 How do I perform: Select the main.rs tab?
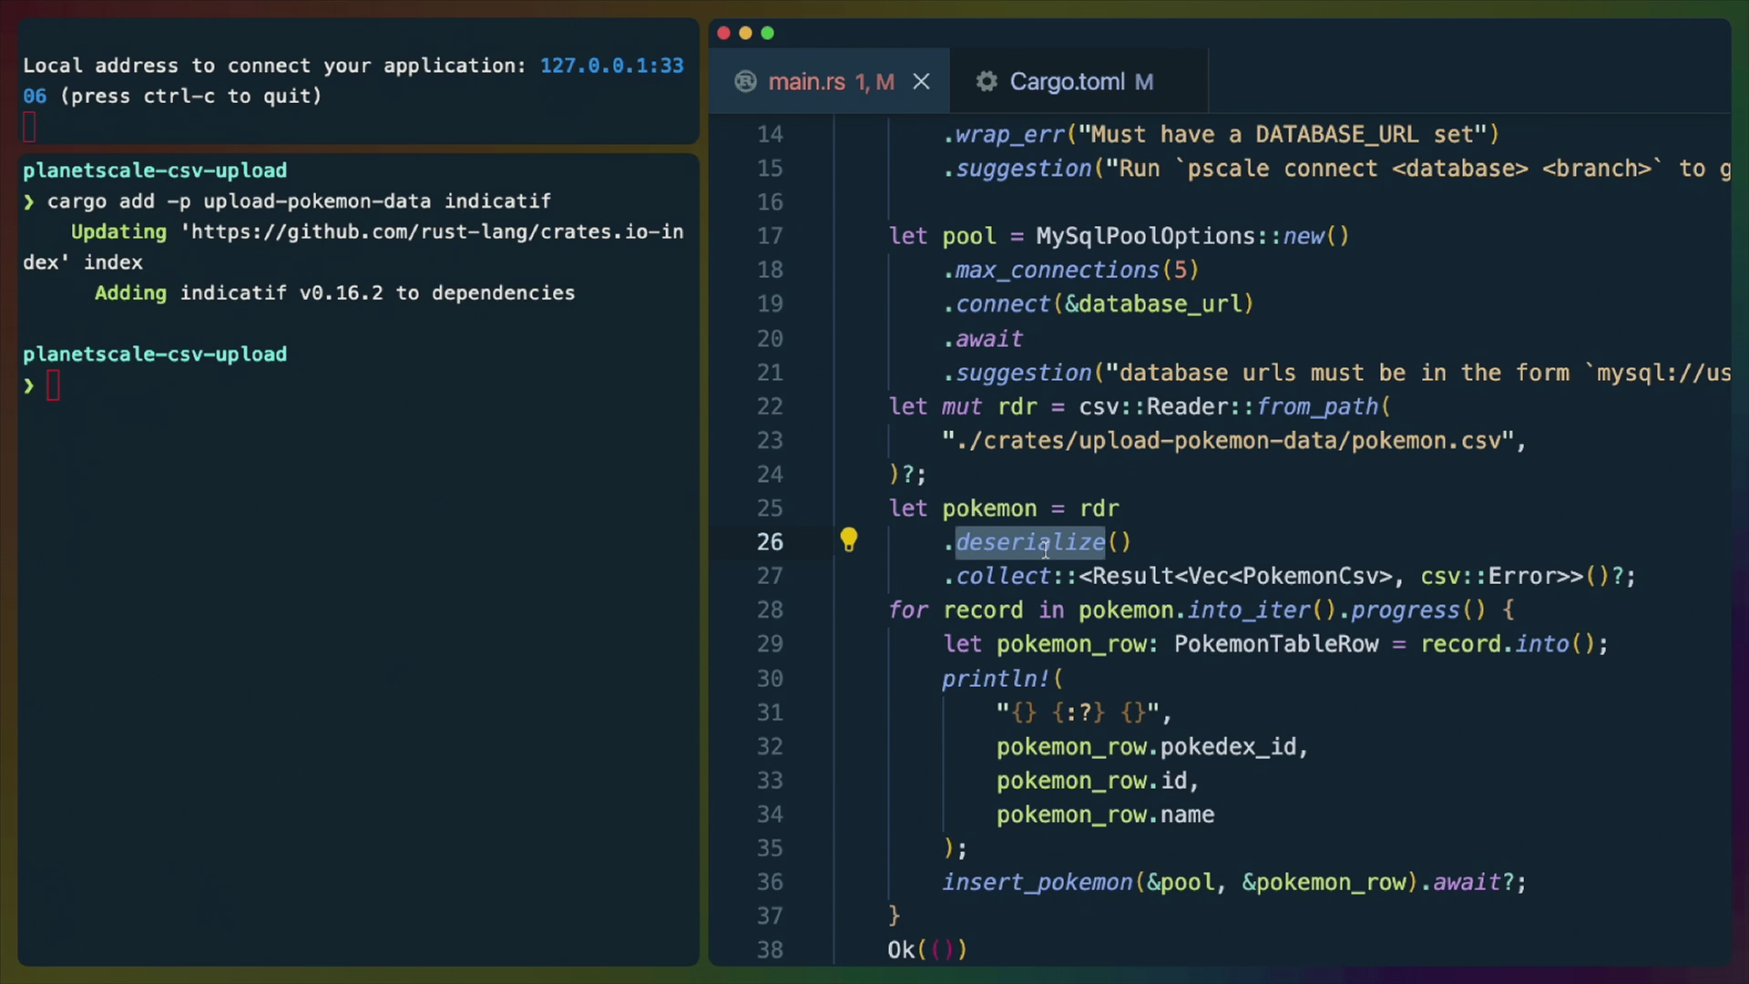click(x=811, y=81)
